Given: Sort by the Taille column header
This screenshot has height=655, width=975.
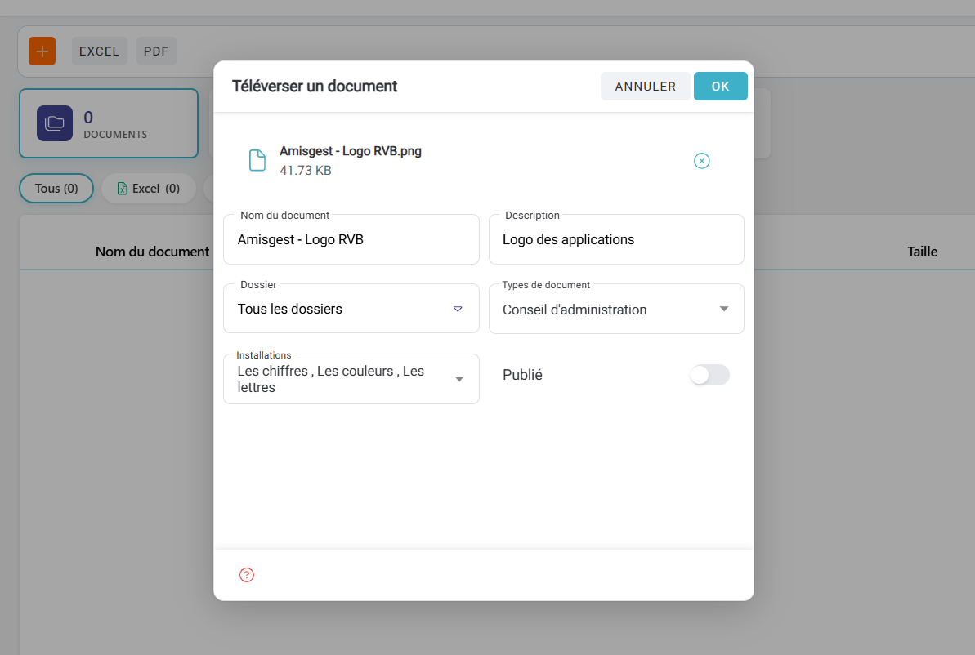Looking at the screenshot, I should tap(922, 252).
